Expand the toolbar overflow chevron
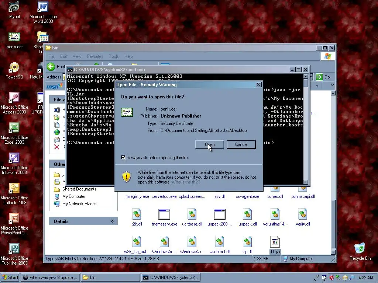The width and height of the screenshot is (378, 283). [x=332, y=85]
